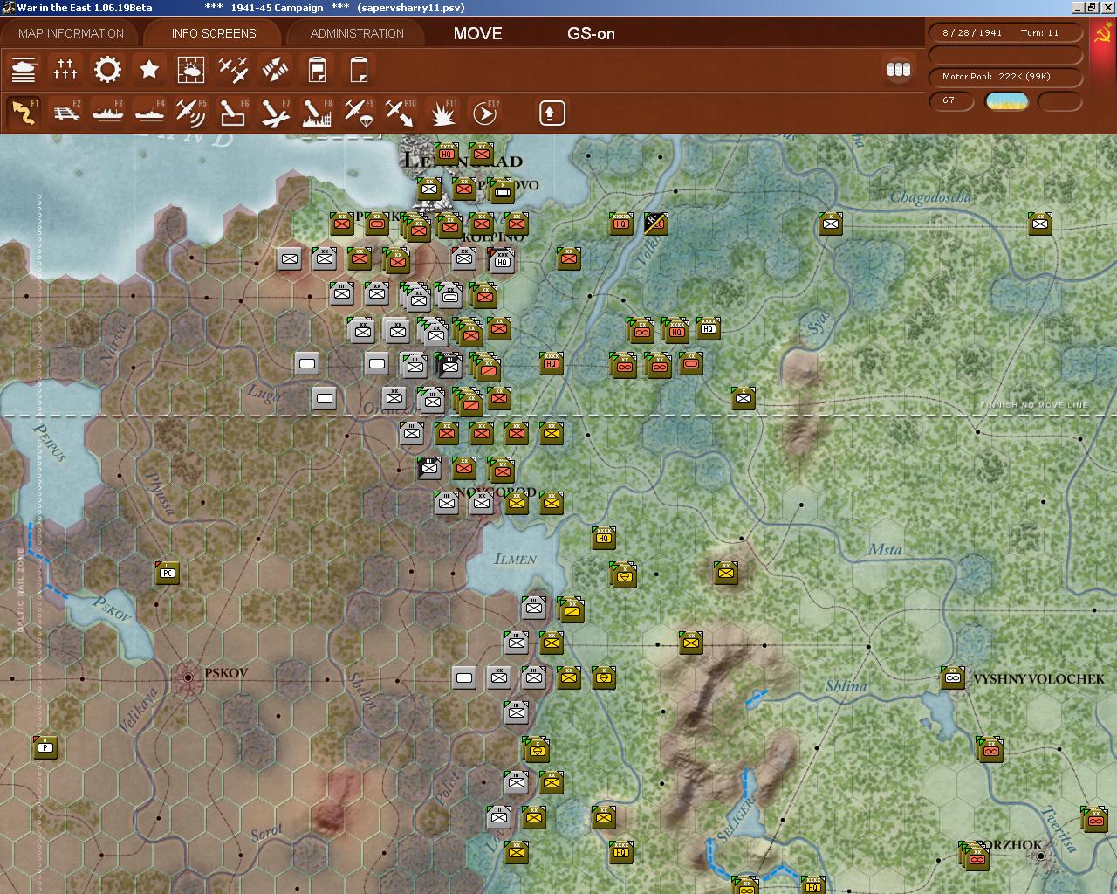Open the production gear icon
This screenshot has width=1117, height=894.
107,69
